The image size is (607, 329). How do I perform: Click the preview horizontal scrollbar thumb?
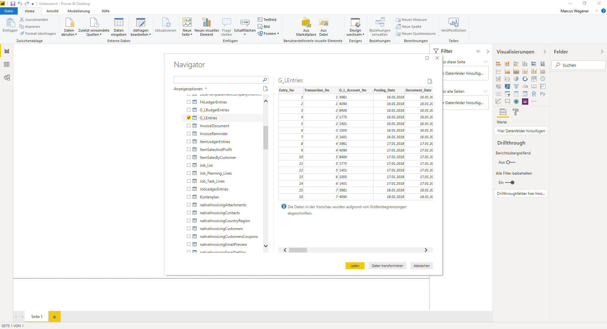(x=298, y=250)
